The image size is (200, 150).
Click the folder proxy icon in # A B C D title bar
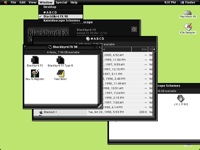pos(88,39)
